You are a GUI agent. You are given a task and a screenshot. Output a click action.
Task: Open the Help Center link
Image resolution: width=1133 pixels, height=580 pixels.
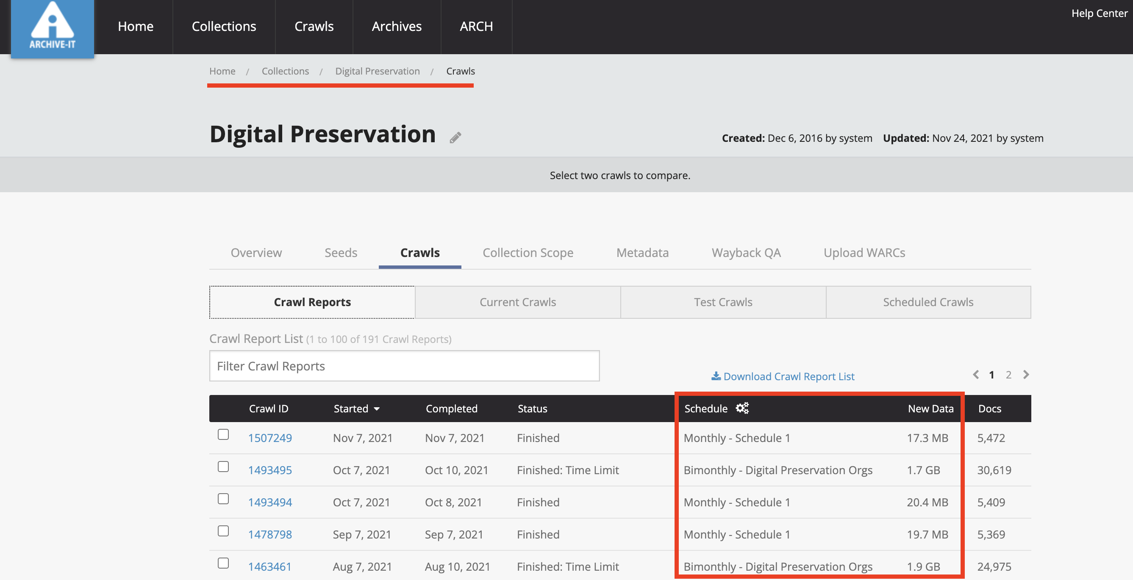pyautogui.click(x=1099, y=13)
